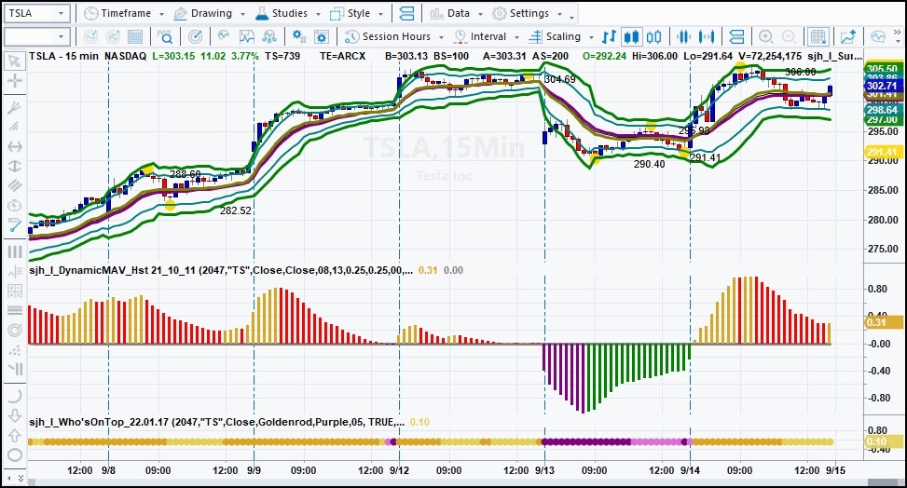Viewport: 907px width, 488px height.
Task: Expand the Studies dropdown arrow
Action: point(318,14)
